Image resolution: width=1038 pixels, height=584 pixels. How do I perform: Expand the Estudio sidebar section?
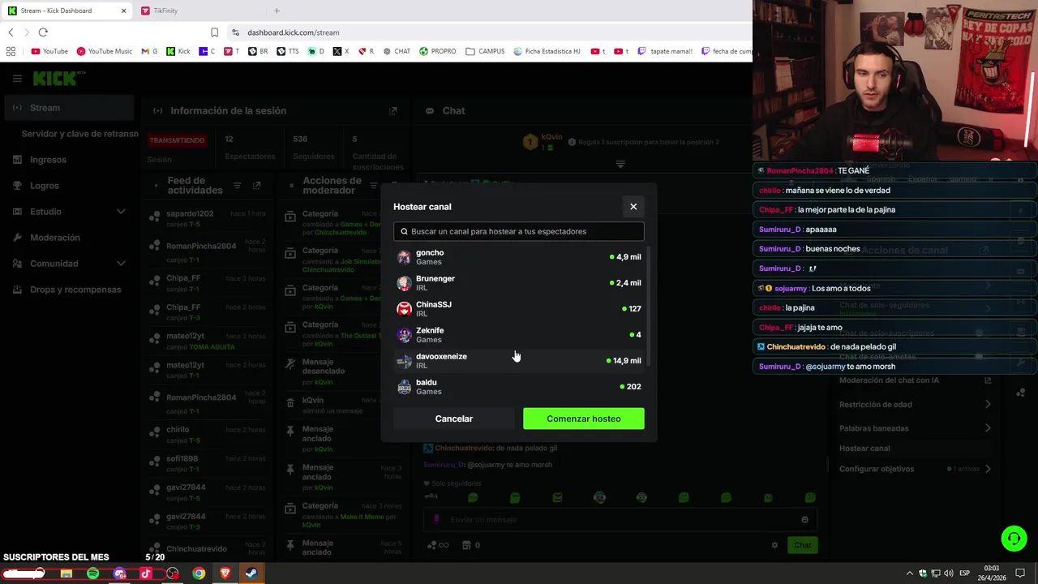tap(69, 212)
